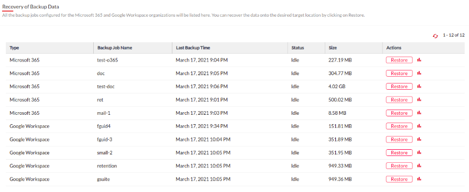469x192 pixels.
Task: Click the red refresh icon above the table
Action: pyautogui.click(x=435, y=35)
